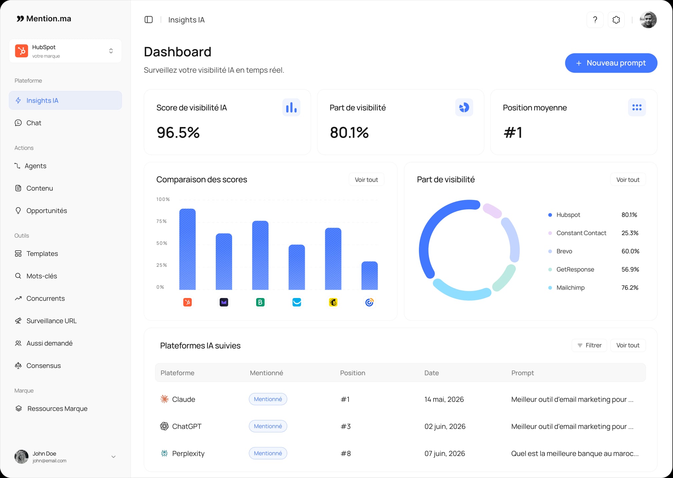Click the Mentionné badge in the Claude row
673x478 pixels.
[268, 399]
